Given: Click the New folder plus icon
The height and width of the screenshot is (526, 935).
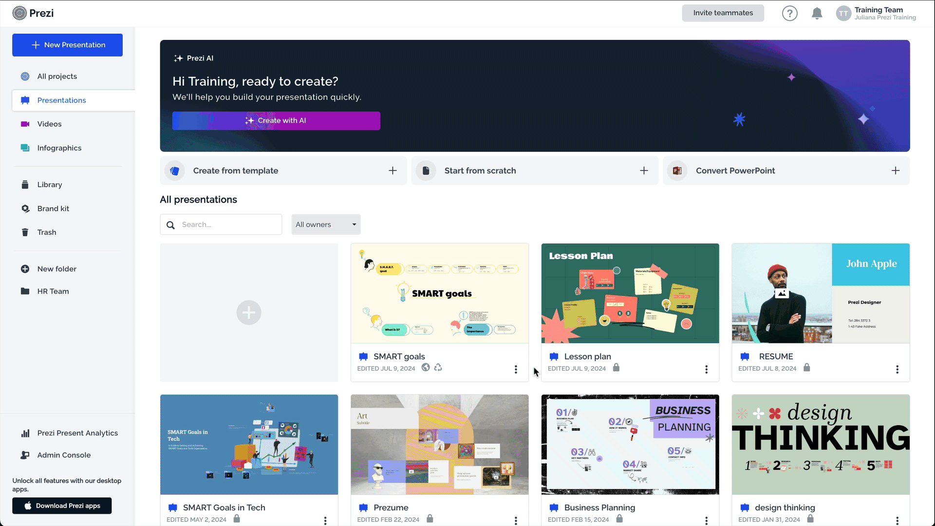Looking at the screenshot, I should [x=25, y=269].
